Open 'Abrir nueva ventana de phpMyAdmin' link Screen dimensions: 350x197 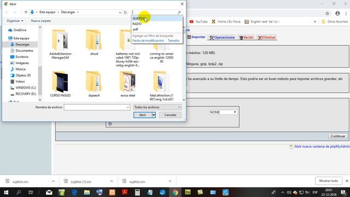[x=322, y=147]
